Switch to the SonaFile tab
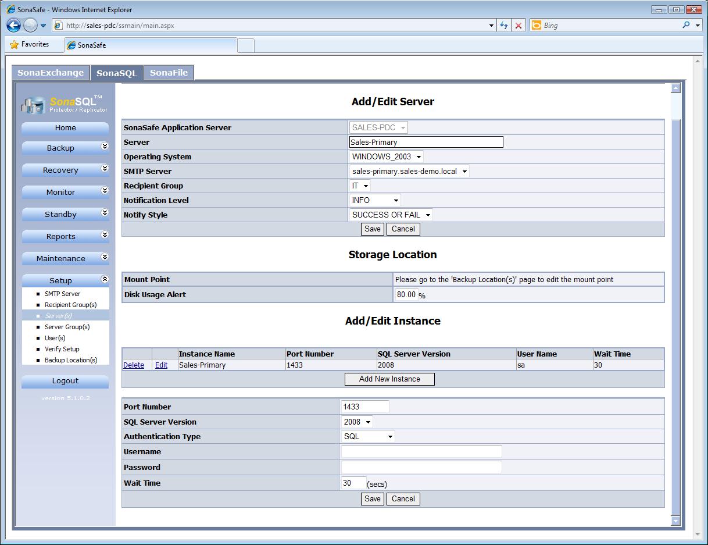 (169, 73)
